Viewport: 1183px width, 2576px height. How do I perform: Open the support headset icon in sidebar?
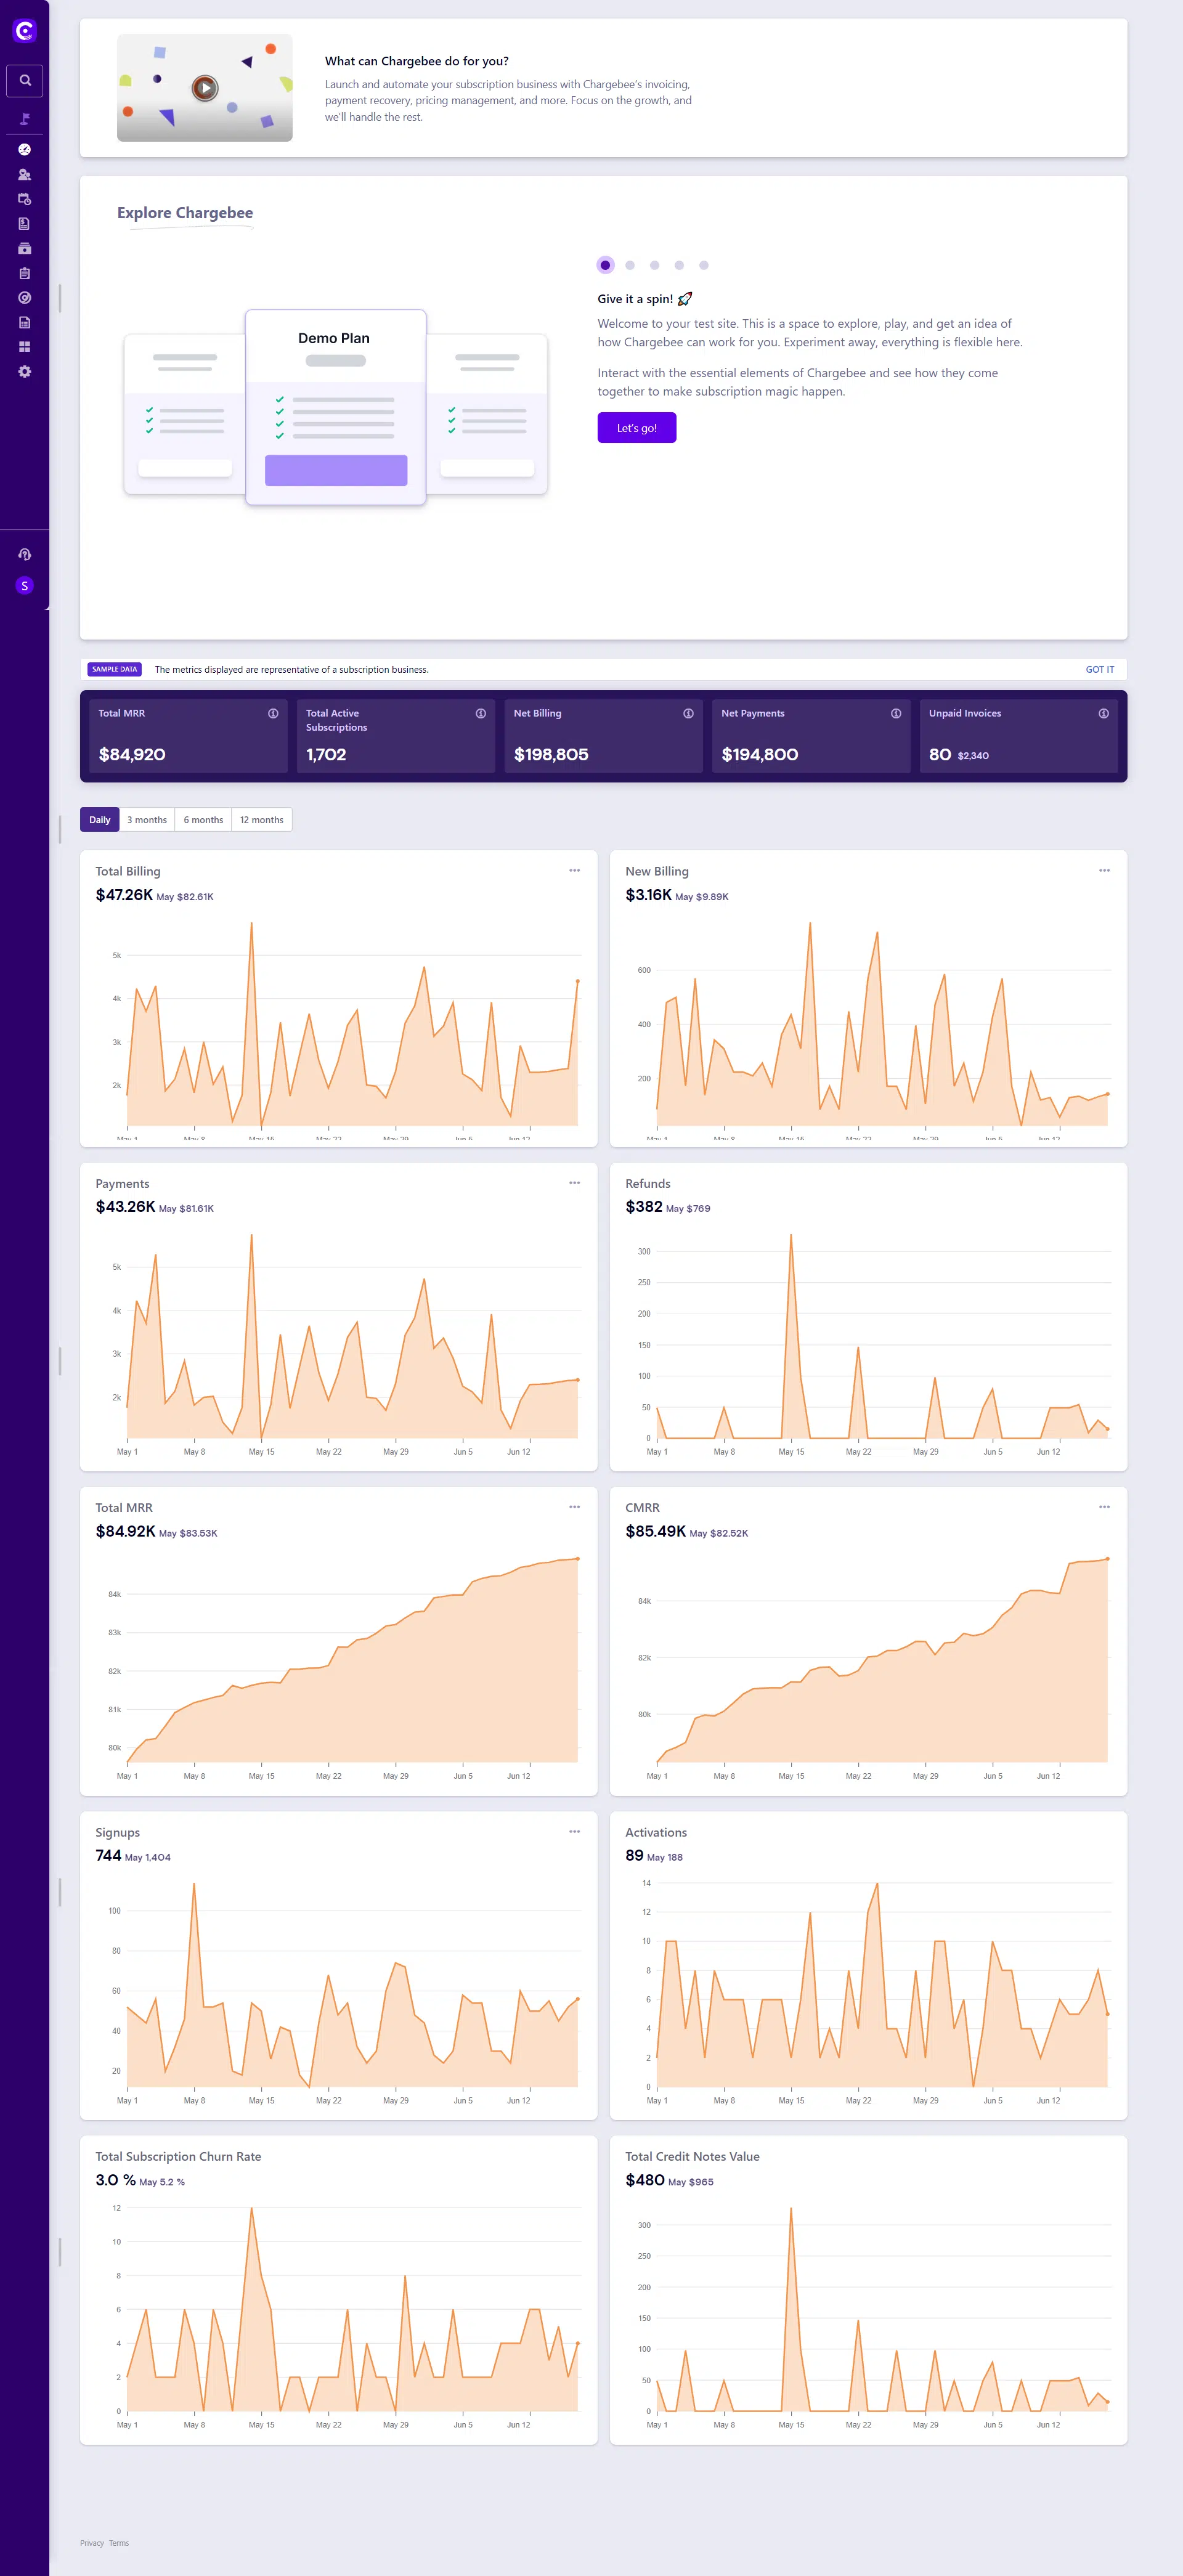[x=24, y=554]
